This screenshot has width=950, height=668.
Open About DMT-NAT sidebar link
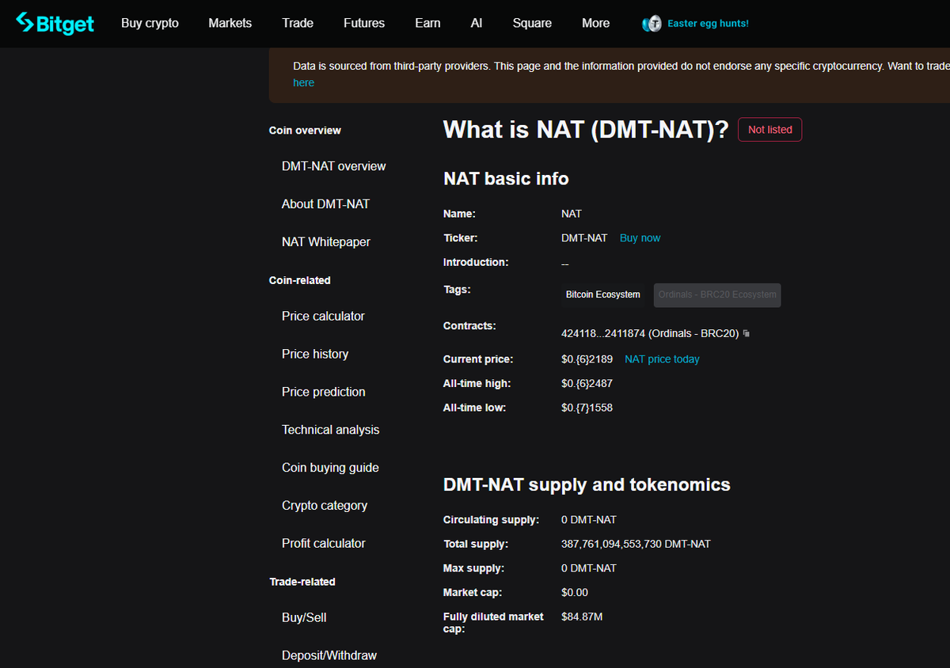325,204
